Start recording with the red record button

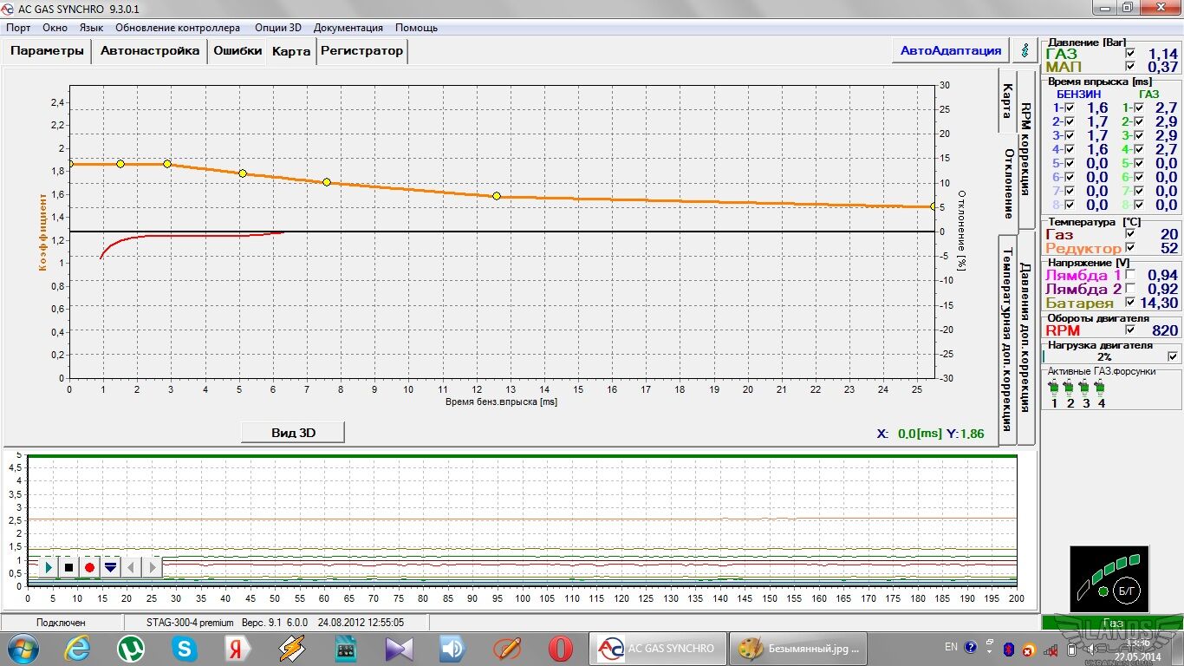tap(89, 567)
